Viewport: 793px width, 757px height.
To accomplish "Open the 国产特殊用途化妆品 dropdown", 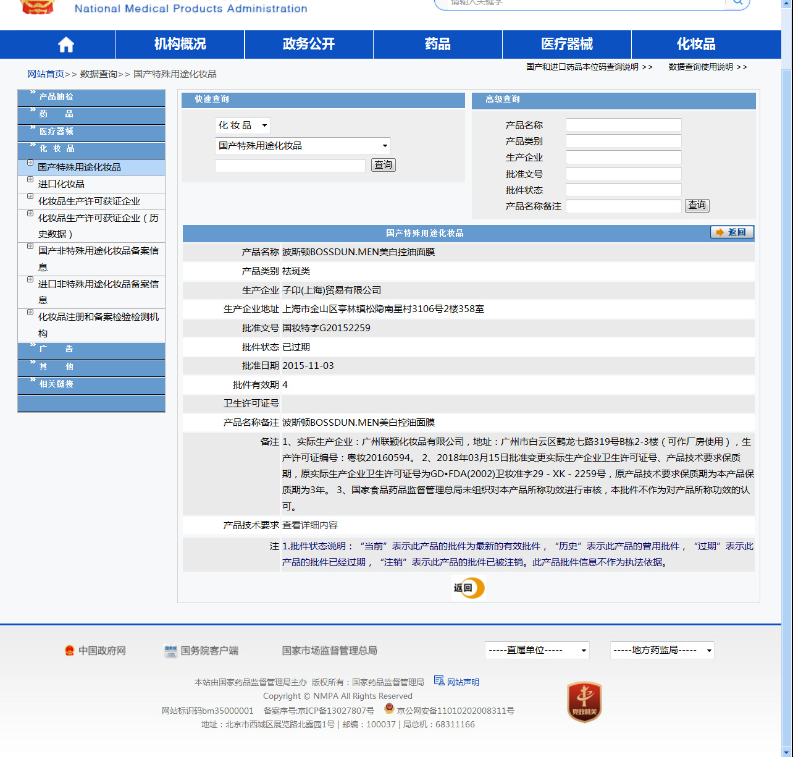I will [303, 146].
